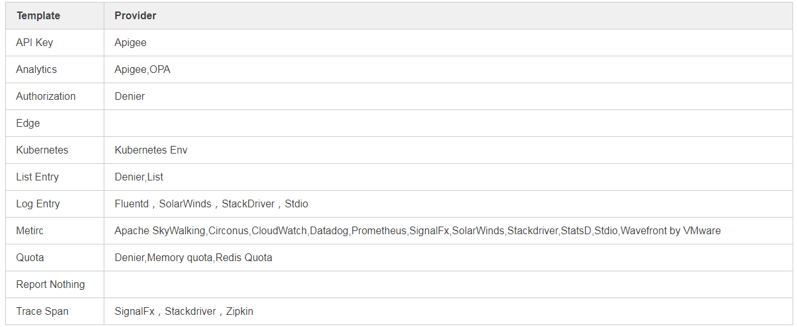Click the Template column header

point(38,15)
